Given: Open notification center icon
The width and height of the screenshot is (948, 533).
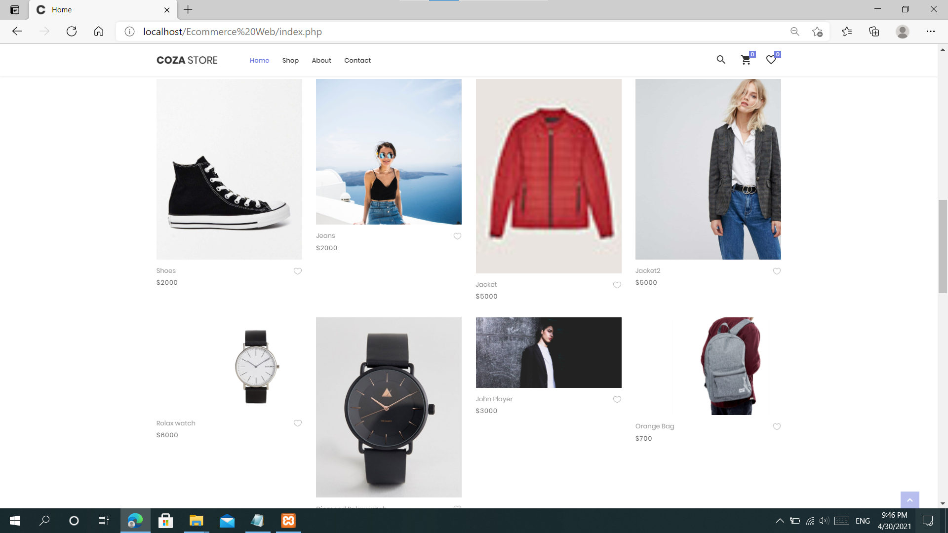Looking at the screenshot, I should 928,521.
